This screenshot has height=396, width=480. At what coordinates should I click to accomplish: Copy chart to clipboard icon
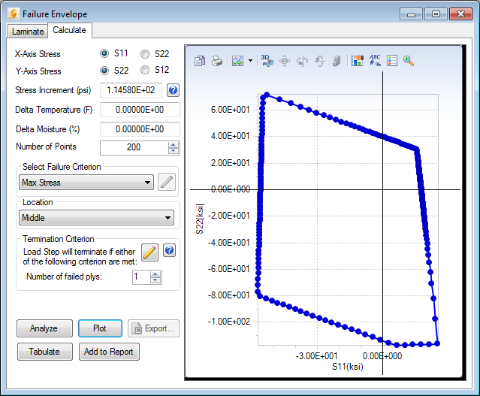pyautogui.click(x=200, y=61)
